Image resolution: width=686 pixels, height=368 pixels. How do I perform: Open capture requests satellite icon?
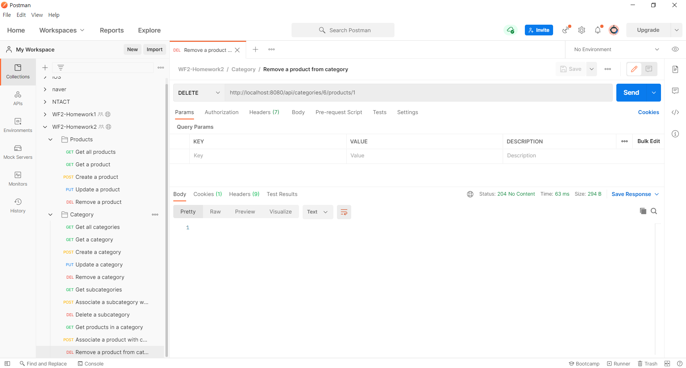click(x=566, y=30)
